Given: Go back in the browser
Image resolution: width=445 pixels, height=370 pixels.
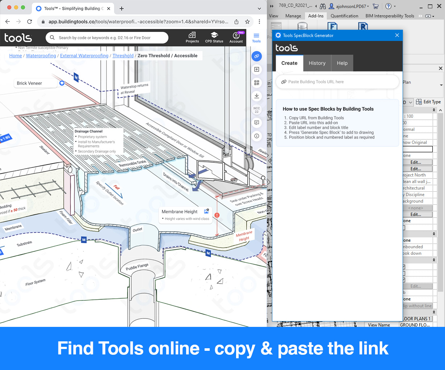Looking at the screenshot, I should tap(8, 21).
